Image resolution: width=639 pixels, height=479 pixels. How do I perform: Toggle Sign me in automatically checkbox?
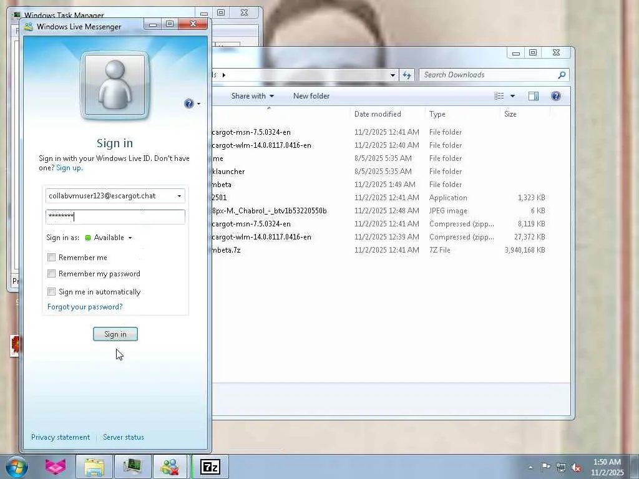click(51, 292)
